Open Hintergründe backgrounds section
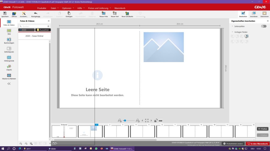Viewport: 270px width, 151px height. [9, 58]
